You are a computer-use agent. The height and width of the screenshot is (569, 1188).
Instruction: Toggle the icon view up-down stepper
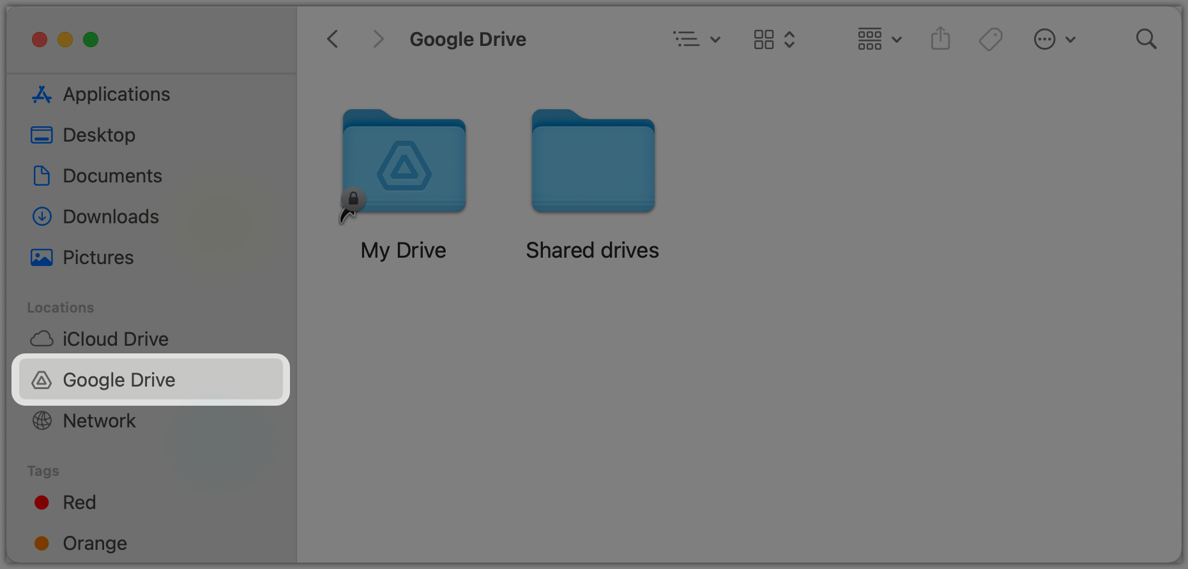(789, 40)
